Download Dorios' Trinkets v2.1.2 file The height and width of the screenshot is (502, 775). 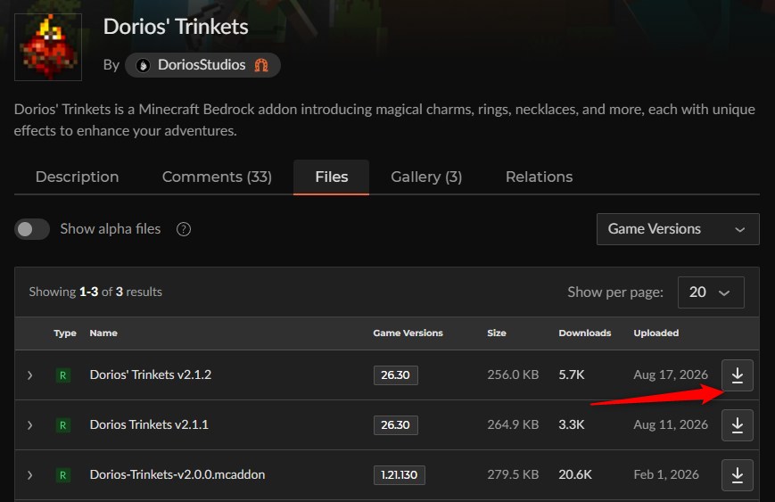click(737, 375)
